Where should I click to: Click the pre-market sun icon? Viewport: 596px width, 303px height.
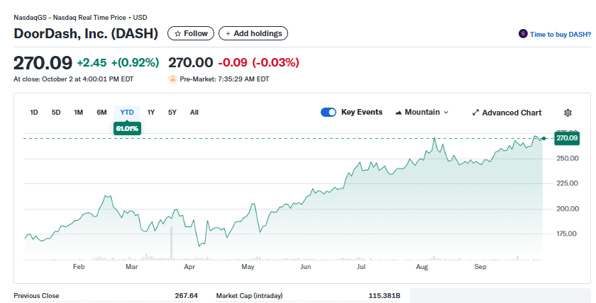click(172, 79)
